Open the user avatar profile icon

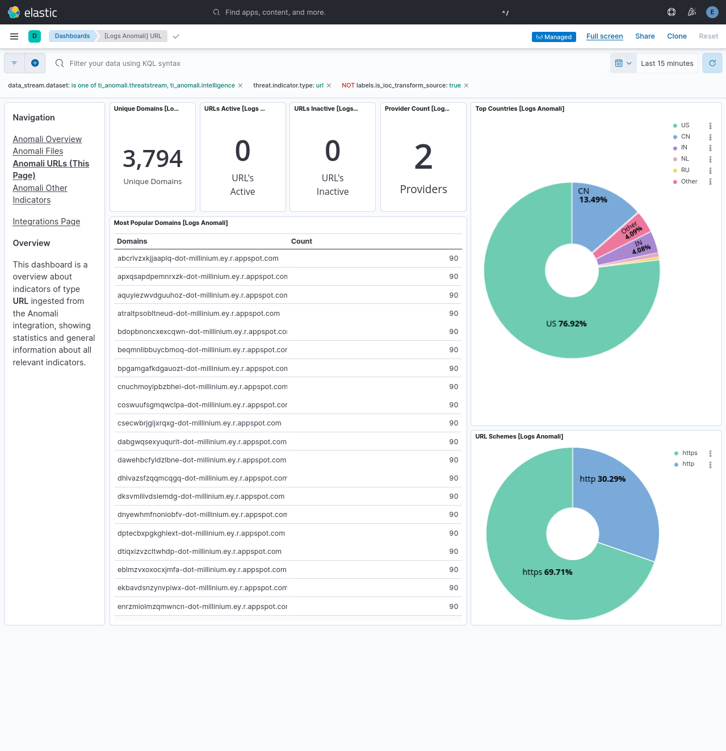pos(712,12)
